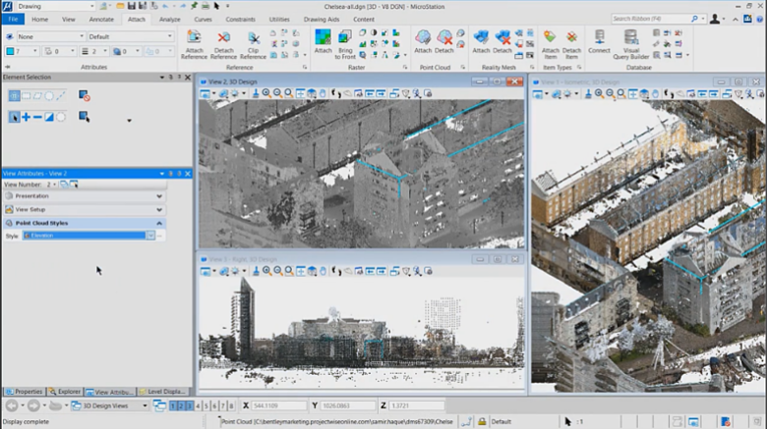The width and height of the screenshot is (768, 431).
Task: Click the Y coordinate readout field
Action: [347, 406]
